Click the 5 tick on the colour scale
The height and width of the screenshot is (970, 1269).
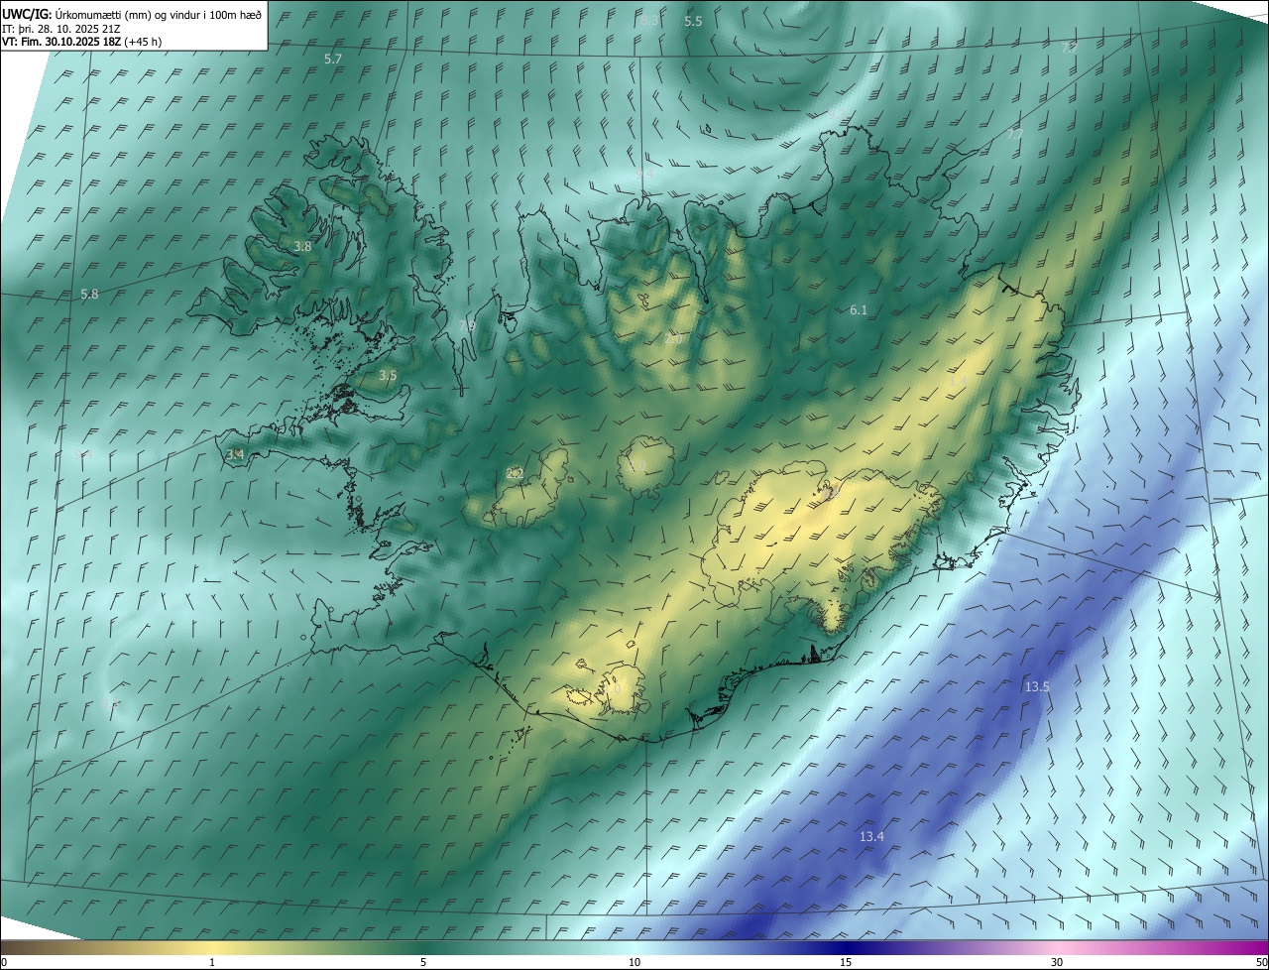[x=423, y=963]
